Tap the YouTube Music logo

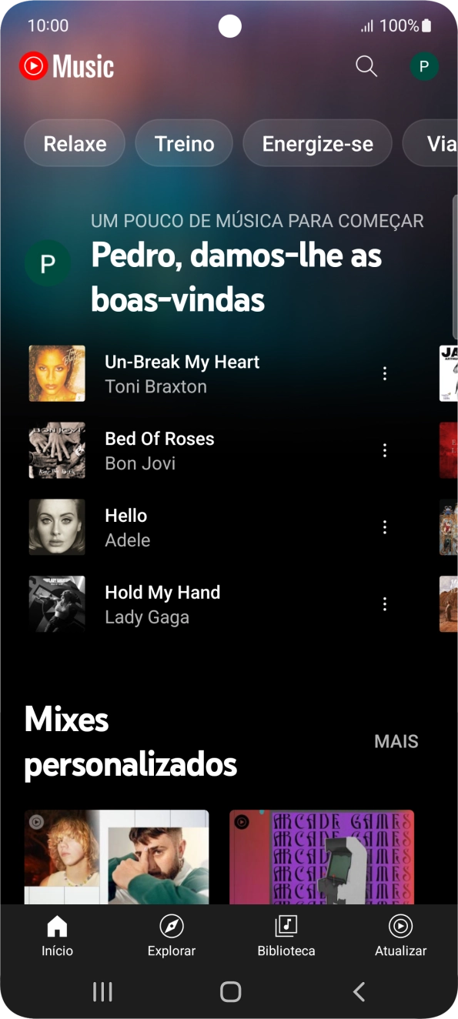pyautogui.click(x=67, y=67)
